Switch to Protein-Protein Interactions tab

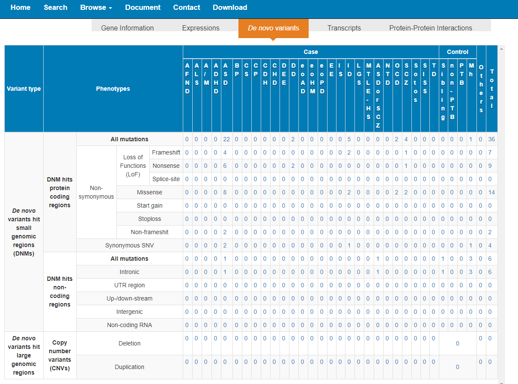(x=431, y=28)
